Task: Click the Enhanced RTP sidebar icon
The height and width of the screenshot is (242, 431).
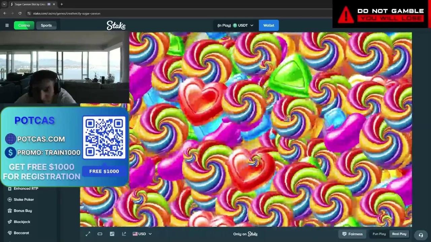Action: (x=10, y=189)
